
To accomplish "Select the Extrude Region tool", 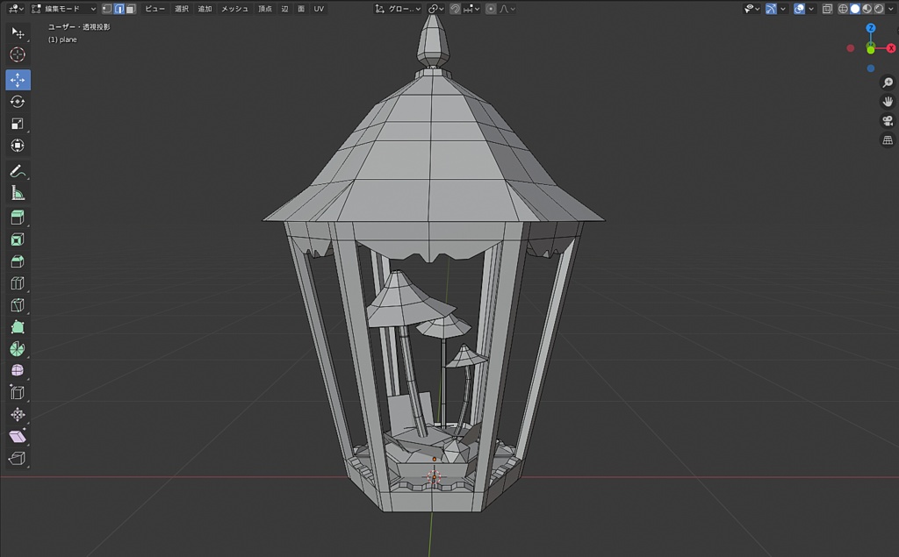I will tap(18, 218).
